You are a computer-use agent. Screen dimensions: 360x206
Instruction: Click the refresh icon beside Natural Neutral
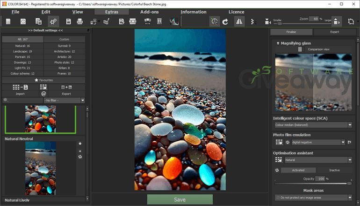(80, 157)
